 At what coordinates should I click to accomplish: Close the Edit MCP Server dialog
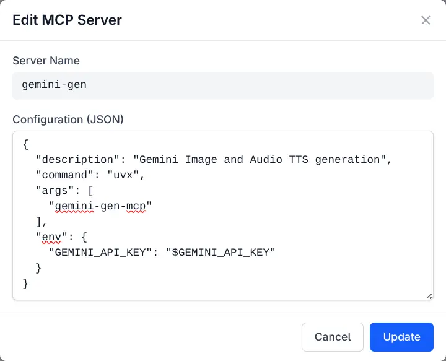(426, 20)
